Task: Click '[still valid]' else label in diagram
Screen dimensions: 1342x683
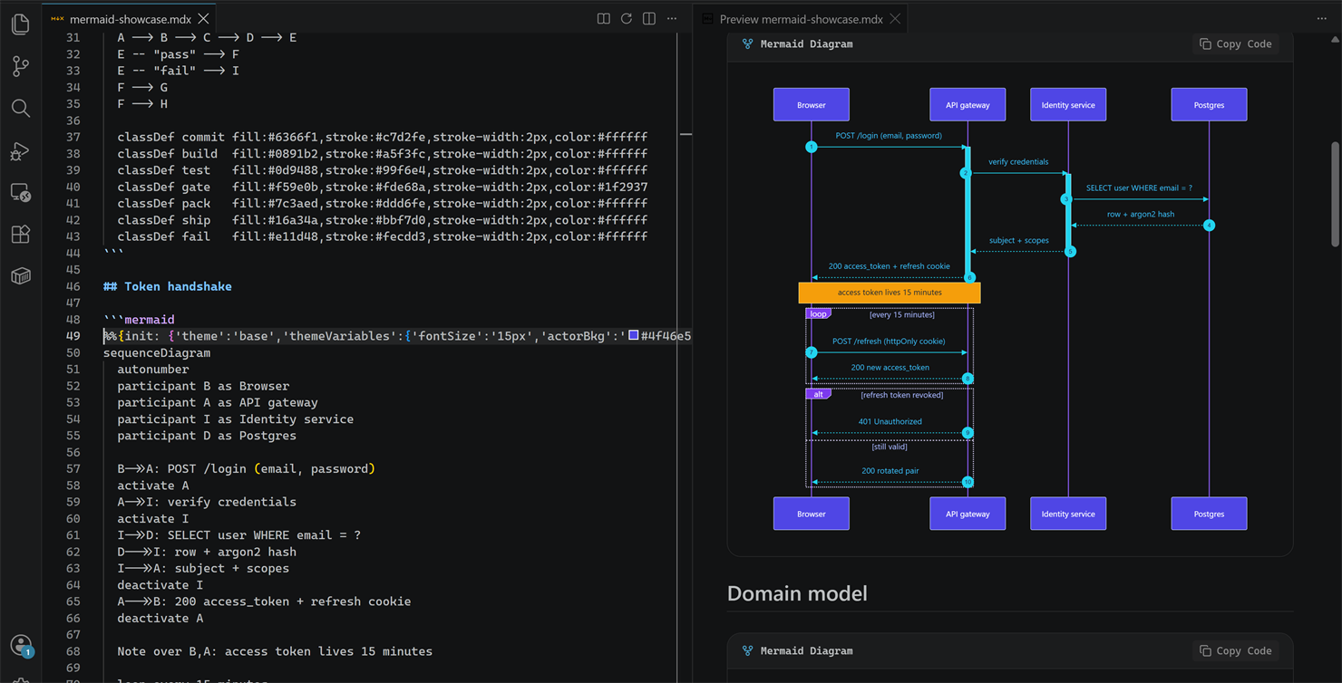Action: tap(890, 447)
